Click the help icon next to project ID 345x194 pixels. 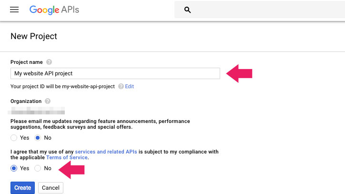pos(121,87)
